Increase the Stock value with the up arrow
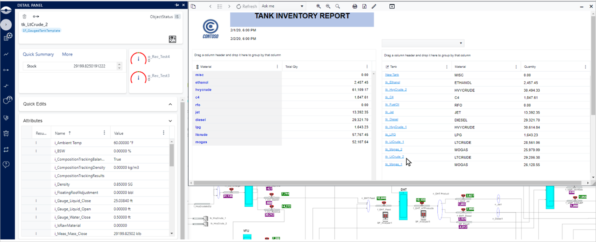Screen dimensions: 596x242 click(119, 64)
